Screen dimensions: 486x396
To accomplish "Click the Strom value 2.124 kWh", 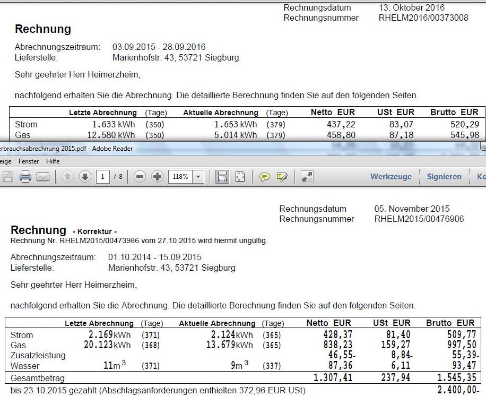I will (232, 334).
